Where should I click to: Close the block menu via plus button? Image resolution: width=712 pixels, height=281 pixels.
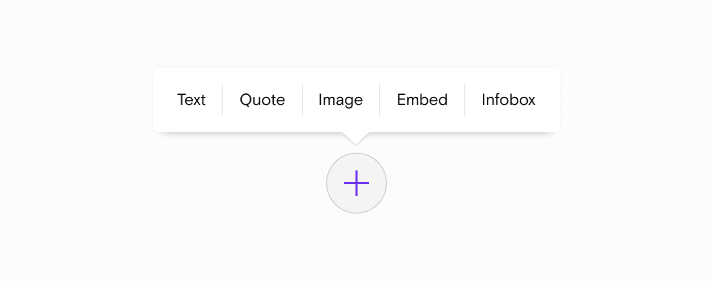point(357,183)
